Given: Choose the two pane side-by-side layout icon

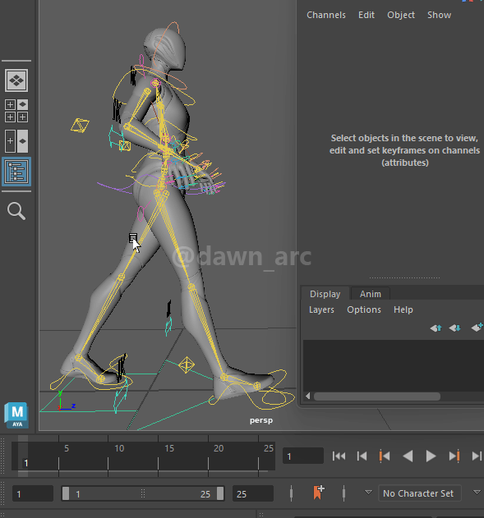Looking at the screenshot, I should click(16, 141).
